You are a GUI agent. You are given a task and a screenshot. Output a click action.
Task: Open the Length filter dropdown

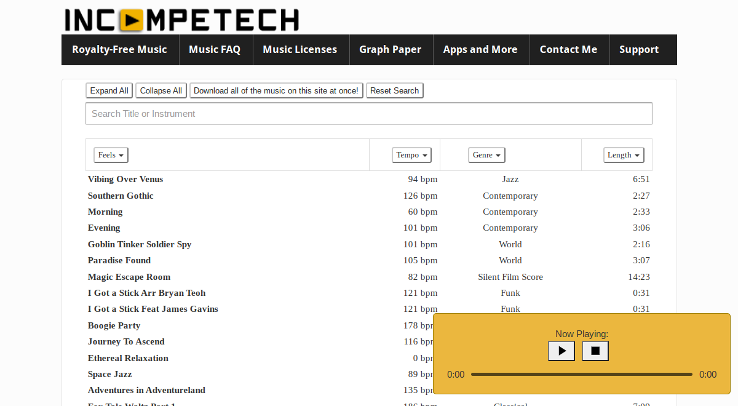pyautogui.click(x=624, y=155)
